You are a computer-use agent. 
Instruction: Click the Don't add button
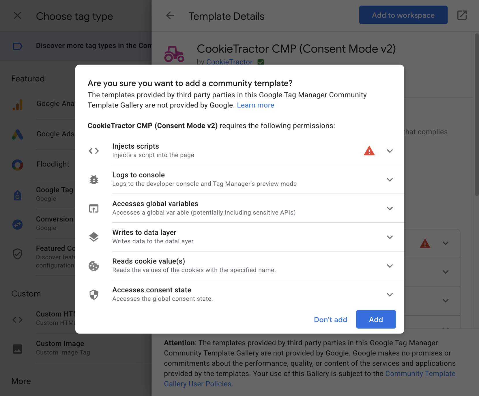[x=330, y=319]
